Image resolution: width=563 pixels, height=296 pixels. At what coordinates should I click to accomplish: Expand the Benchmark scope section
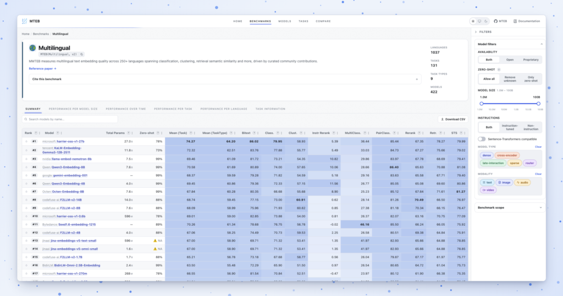click(x=510, y=208)
